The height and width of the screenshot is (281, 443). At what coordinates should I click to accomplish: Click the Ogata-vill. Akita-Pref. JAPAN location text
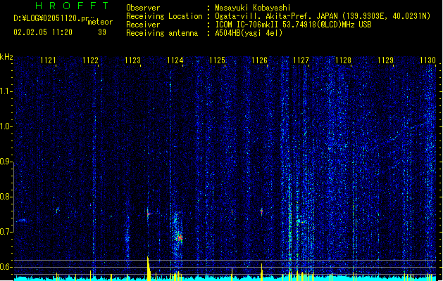(x=277, y=16)
